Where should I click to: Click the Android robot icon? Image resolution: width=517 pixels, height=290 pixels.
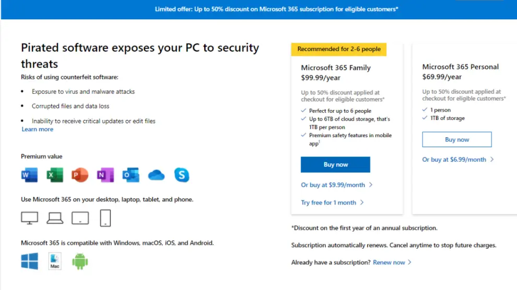[x=80, y=261]
